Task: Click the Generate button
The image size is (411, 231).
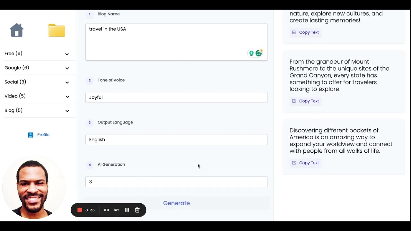Action: tap(177, 203)
